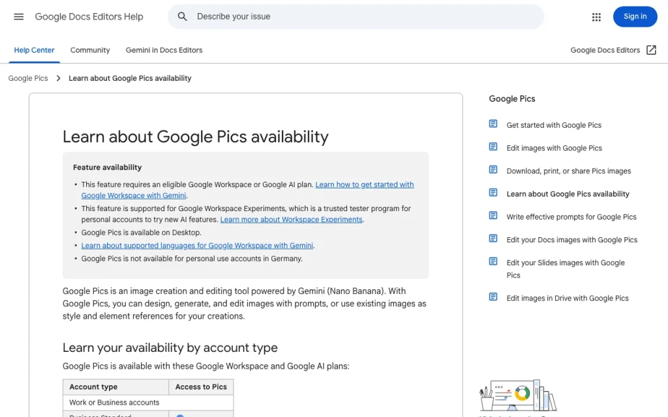The height and width of the screenshot is (417, 668).
Task: Click the Work or Business accounts table row
Action: [148, 403]
